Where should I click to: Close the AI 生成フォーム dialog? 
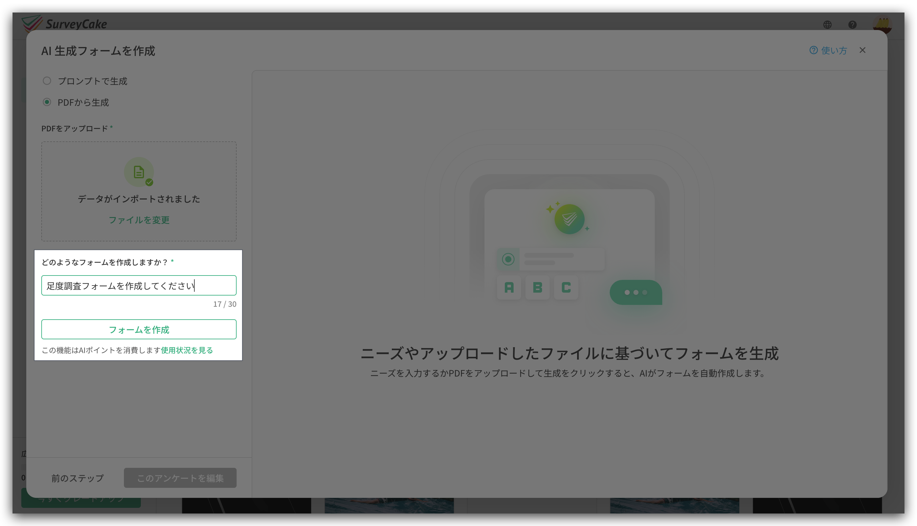tap(863, 50)
